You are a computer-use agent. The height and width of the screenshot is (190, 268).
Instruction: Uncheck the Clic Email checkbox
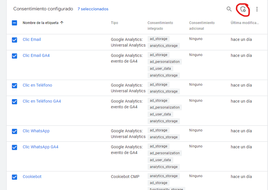(x=15, y=40)
